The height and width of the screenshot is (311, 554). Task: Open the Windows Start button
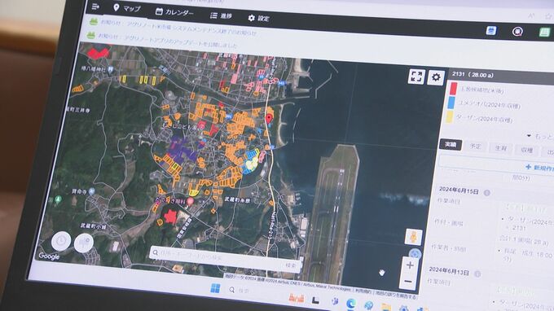tap(215, 288)
